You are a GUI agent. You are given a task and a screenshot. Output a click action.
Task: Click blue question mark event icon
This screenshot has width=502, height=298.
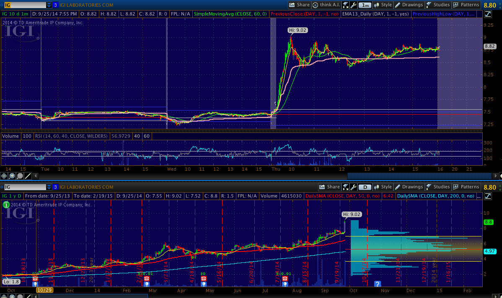[x=377, y=284]
